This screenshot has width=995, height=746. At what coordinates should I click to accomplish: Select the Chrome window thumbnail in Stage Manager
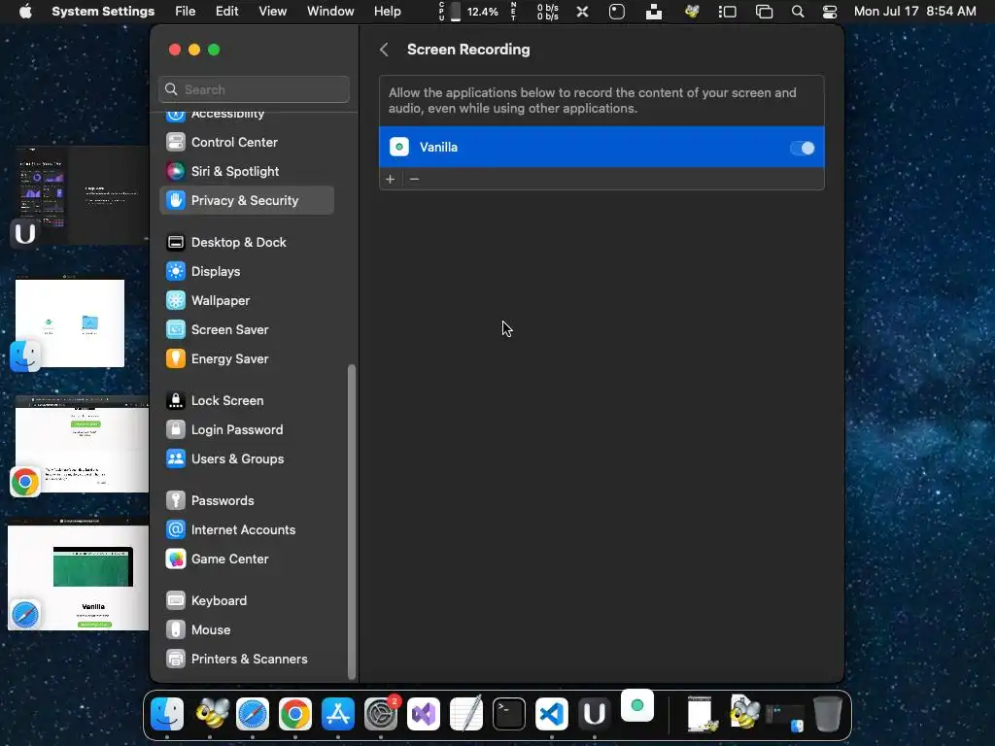82,444
